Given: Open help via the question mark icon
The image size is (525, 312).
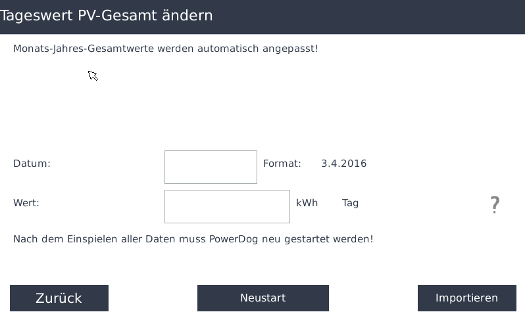Looking at the screenshot, I should (495, 205).
